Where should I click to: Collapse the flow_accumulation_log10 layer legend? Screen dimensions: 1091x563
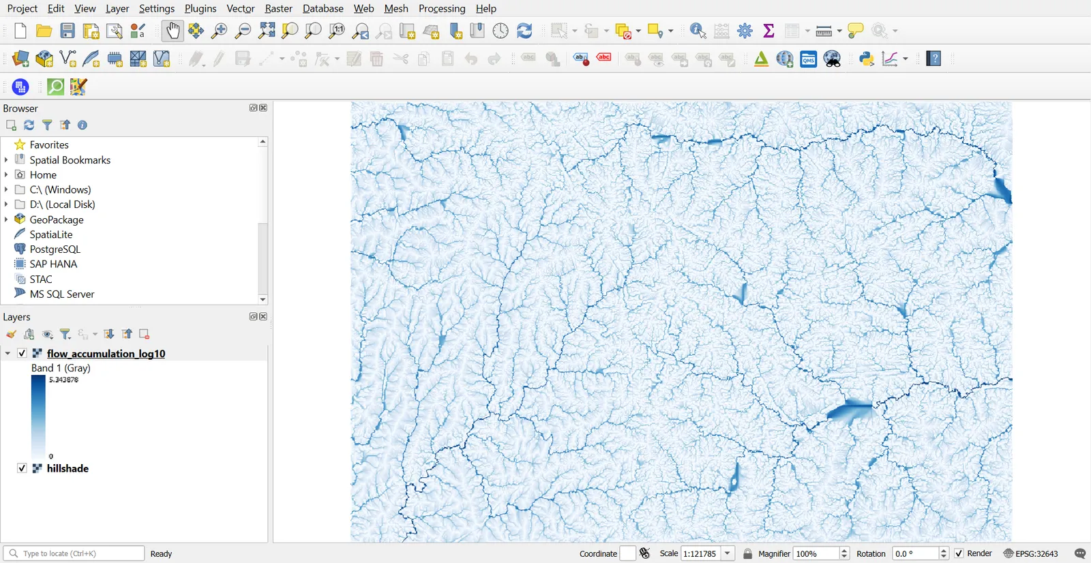8,353
